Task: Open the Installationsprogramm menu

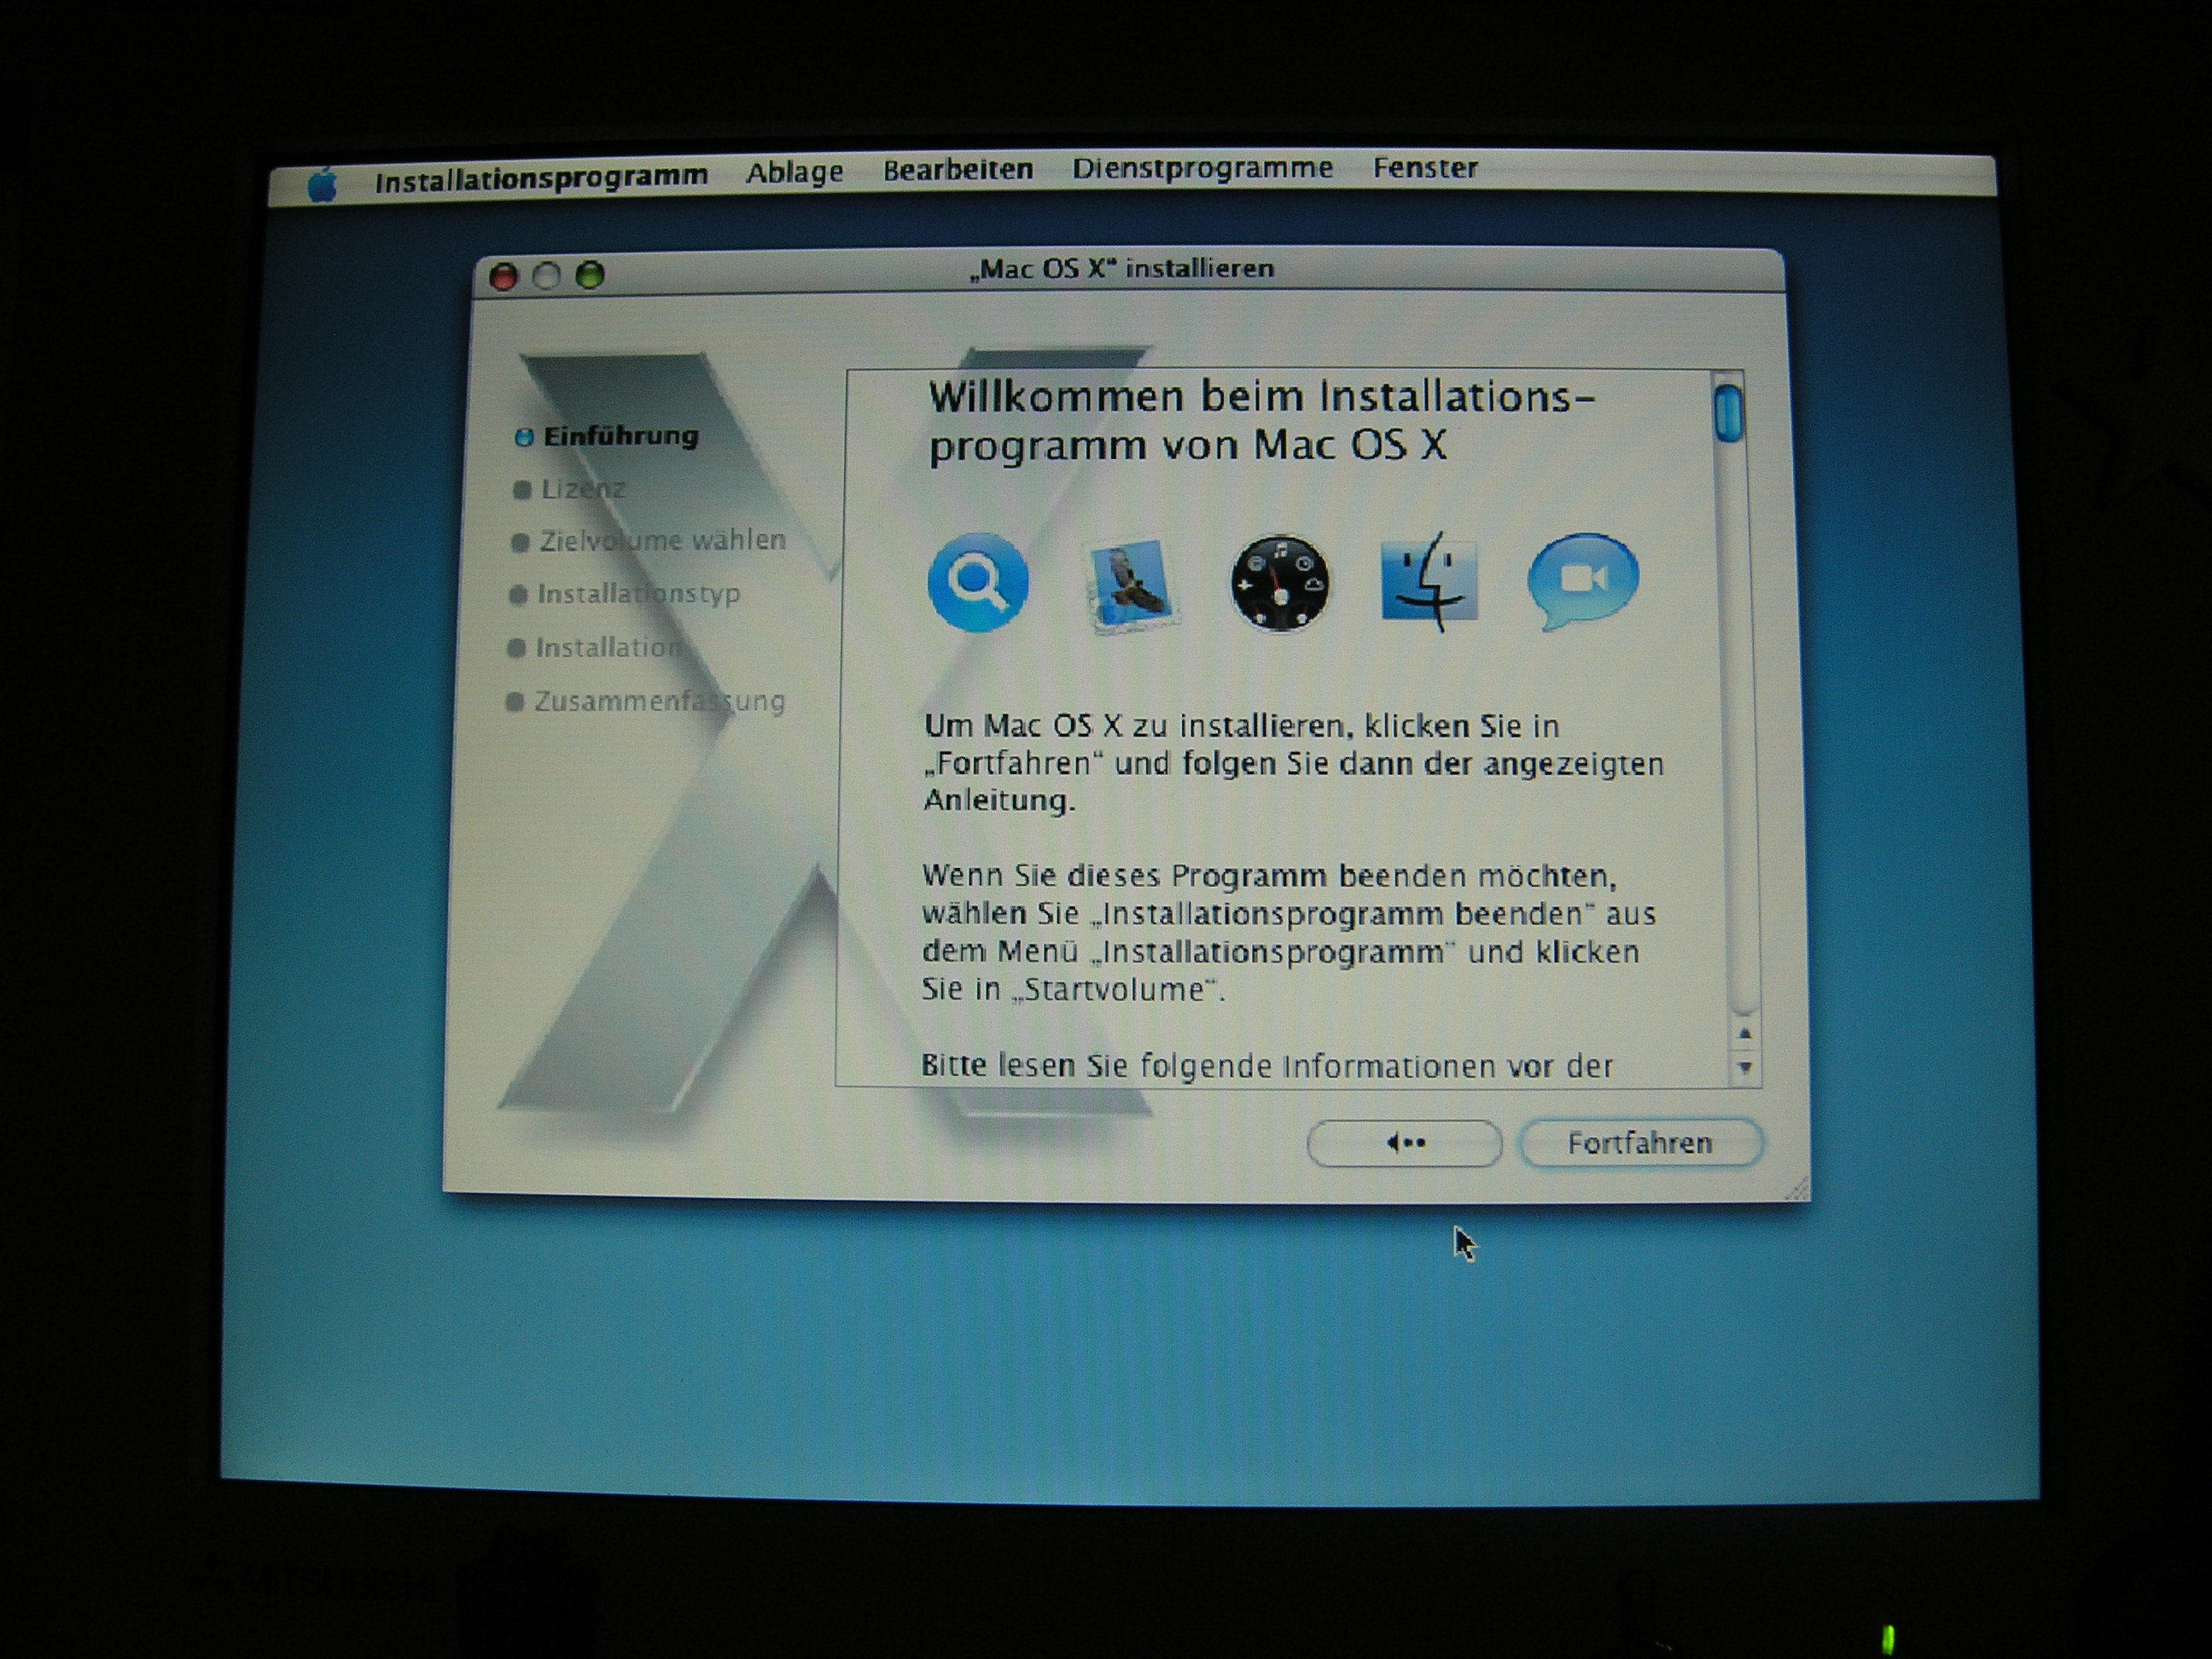Action: click(x=543, y=172)
